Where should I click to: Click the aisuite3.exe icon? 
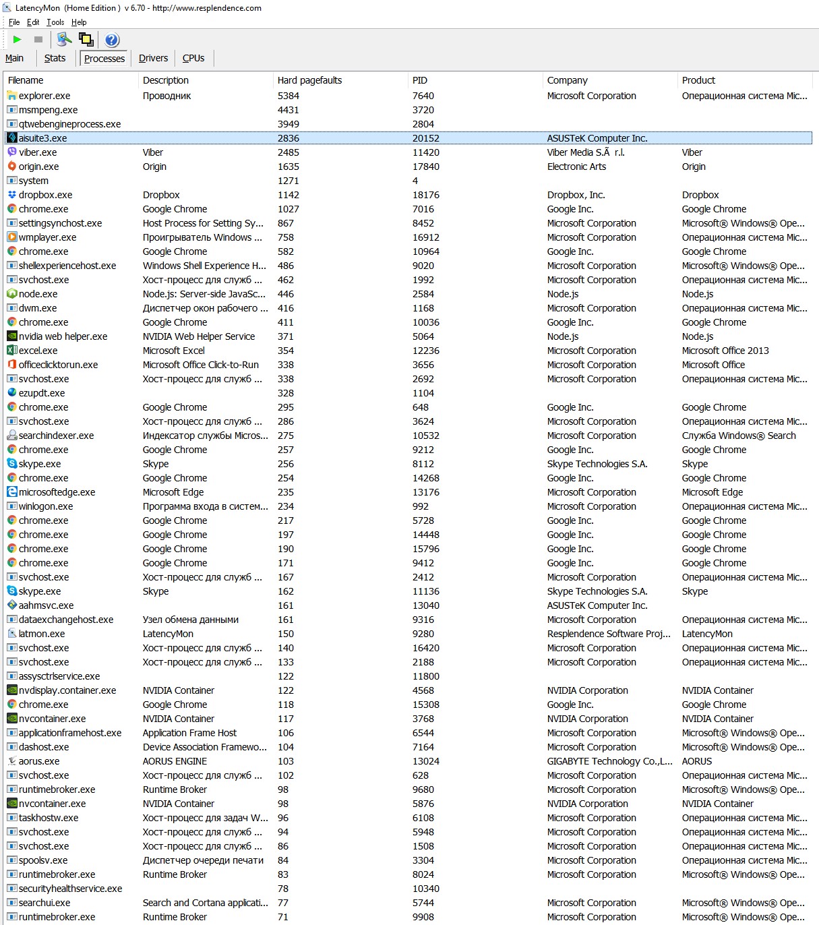[x=12, y=138]
